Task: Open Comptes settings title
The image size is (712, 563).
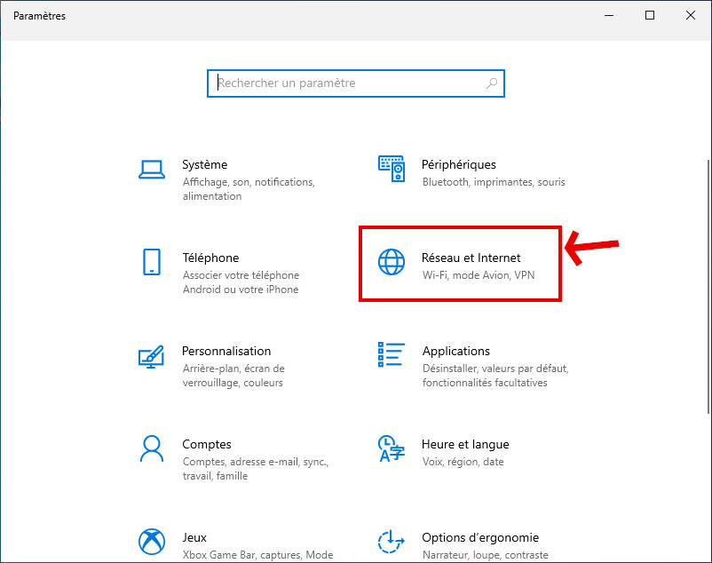Action: pos(206,444)
